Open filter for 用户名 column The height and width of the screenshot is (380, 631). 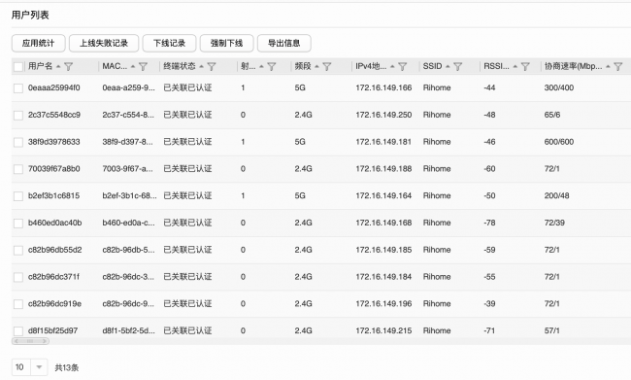tap(68, 66)
